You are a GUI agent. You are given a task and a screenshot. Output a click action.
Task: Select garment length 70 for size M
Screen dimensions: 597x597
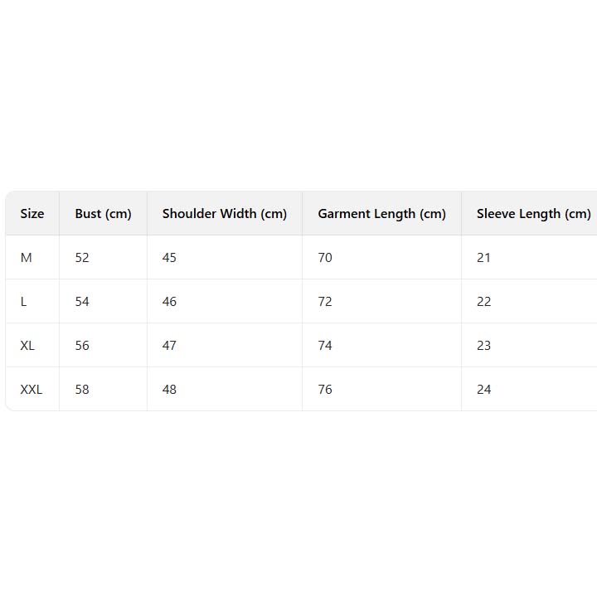coord(325,258)
